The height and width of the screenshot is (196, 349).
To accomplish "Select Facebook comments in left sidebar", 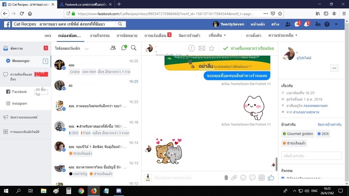I will (x=25, y=92).
